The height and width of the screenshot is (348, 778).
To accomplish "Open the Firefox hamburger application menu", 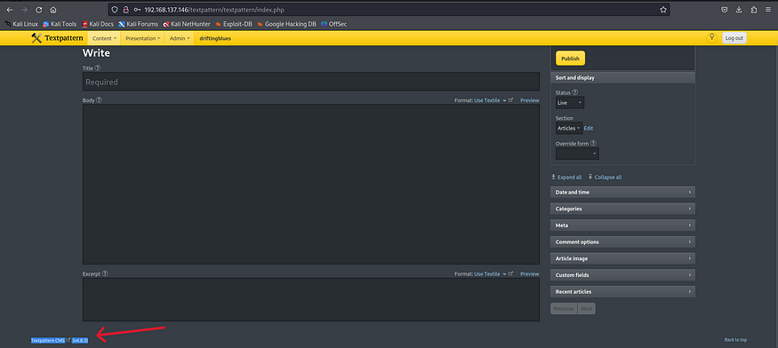I will point(768,10).
